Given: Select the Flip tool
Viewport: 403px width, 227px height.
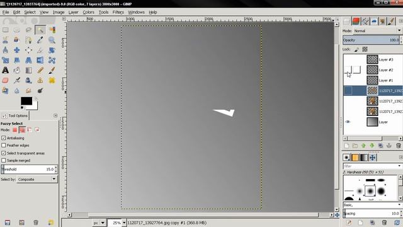Looking at the screenshot, I should pos(40,61).
